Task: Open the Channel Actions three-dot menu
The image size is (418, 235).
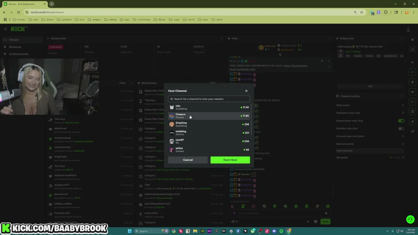Action: tap(402, 96)
